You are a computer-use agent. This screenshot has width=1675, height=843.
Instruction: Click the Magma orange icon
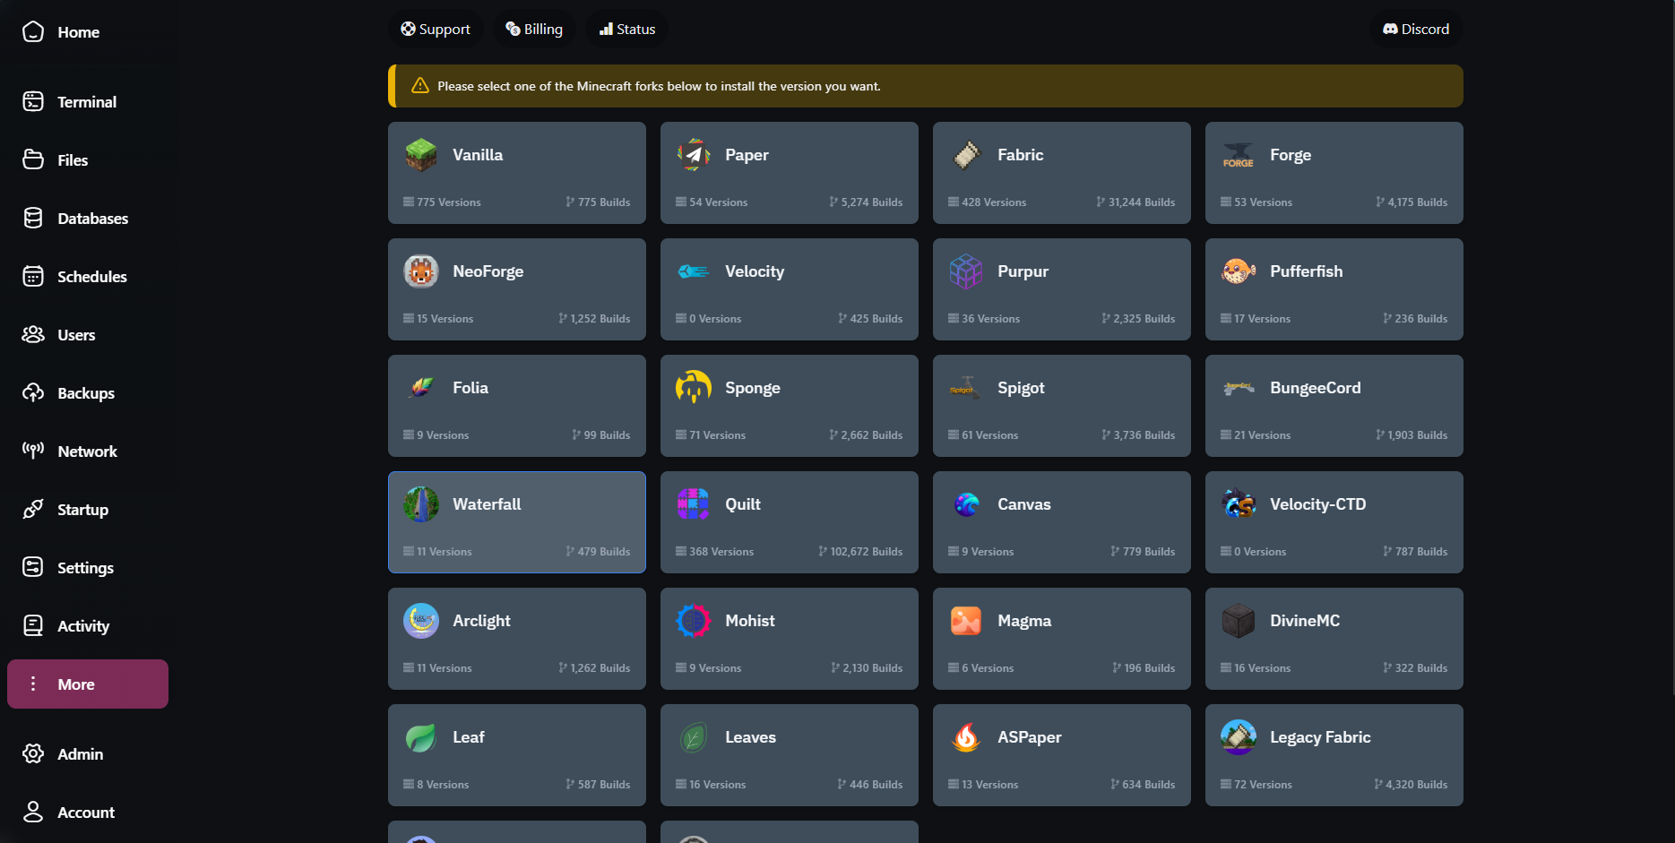[965, 621]
